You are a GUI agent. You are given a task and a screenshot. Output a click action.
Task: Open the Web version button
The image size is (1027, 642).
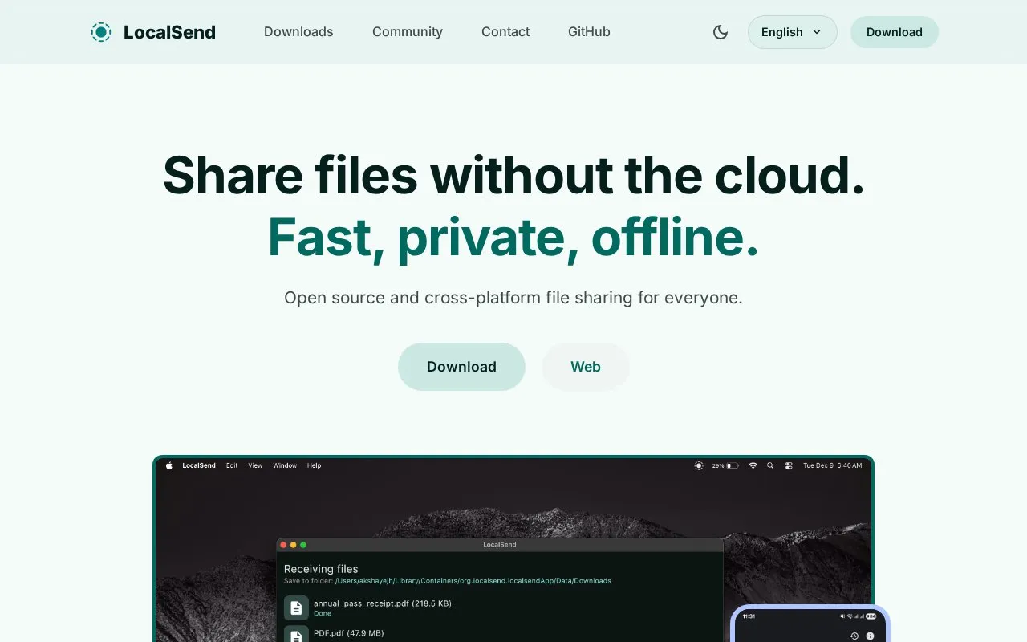pyautogui.click(x=586, y=367)
